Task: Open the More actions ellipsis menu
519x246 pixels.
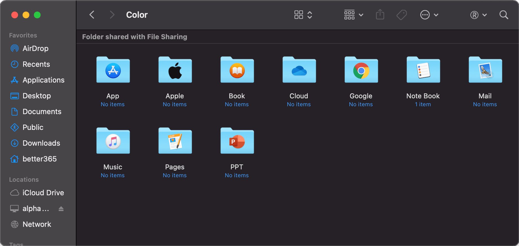Action: click(429, 15)
